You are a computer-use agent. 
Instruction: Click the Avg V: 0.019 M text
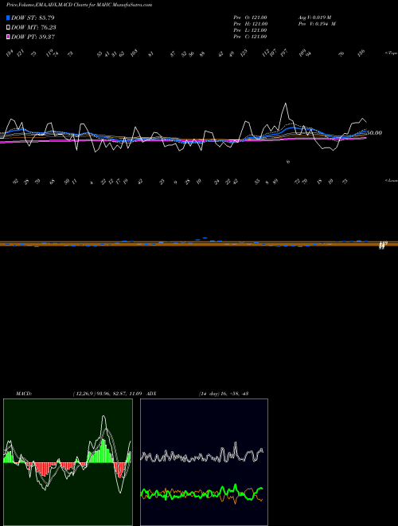[x=317, y=18]
